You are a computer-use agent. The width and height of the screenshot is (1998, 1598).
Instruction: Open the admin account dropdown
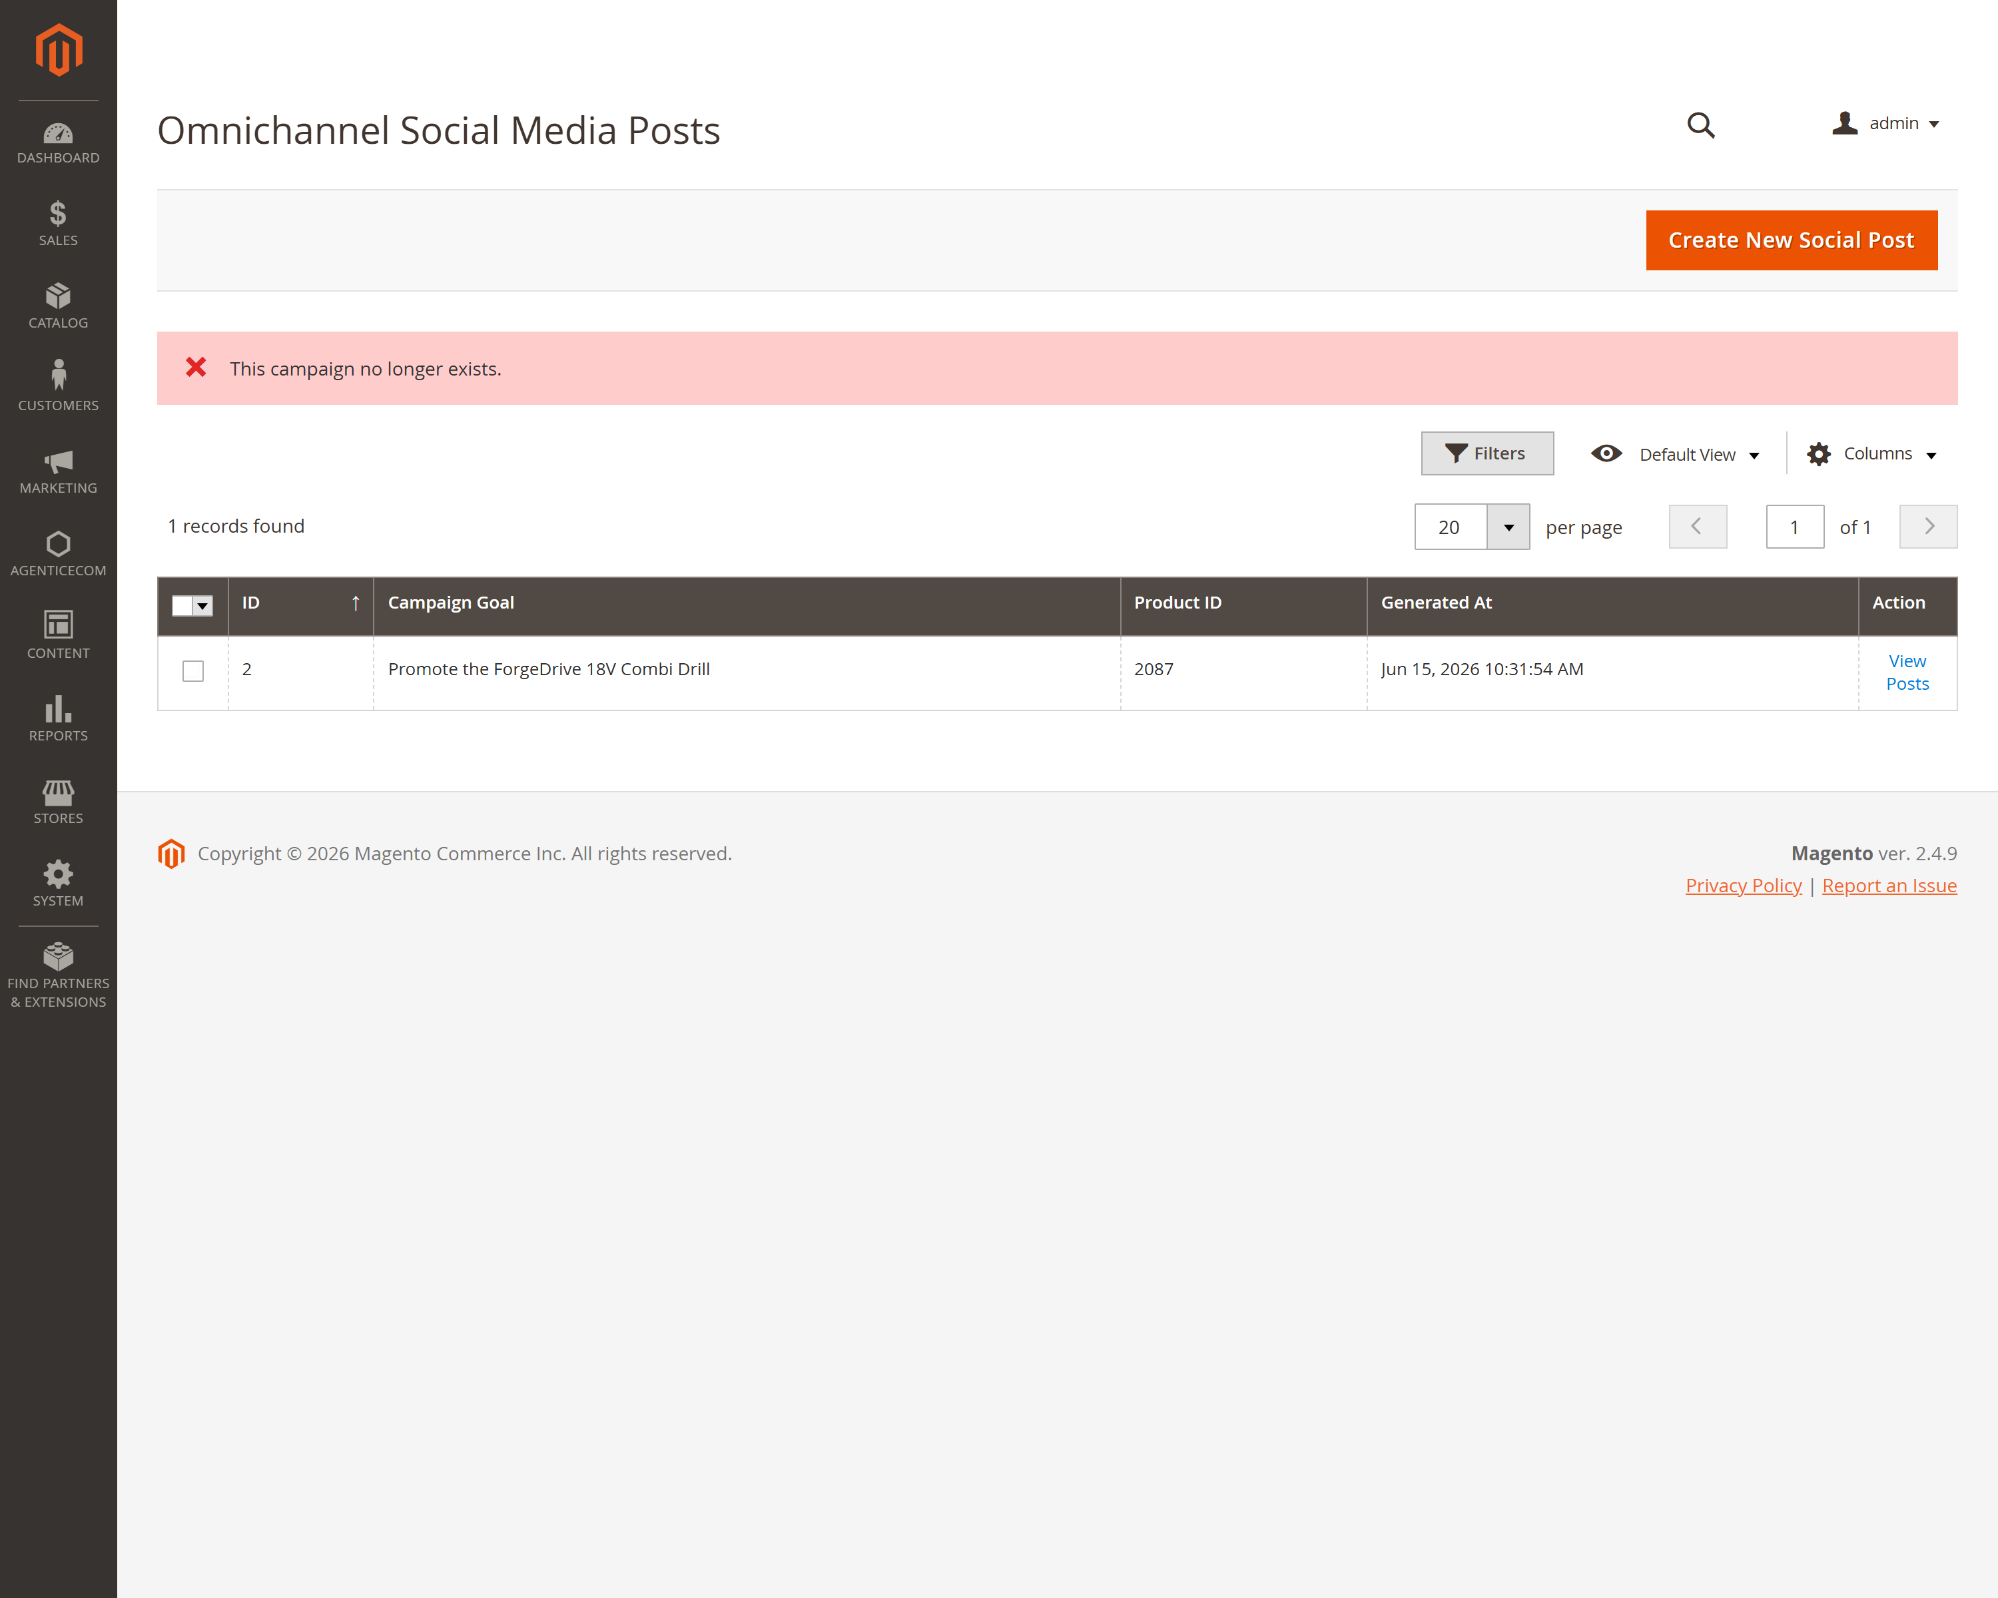[x=1886, y=123]
